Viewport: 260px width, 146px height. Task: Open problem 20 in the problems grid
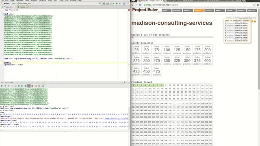click(x=210, y=85)
